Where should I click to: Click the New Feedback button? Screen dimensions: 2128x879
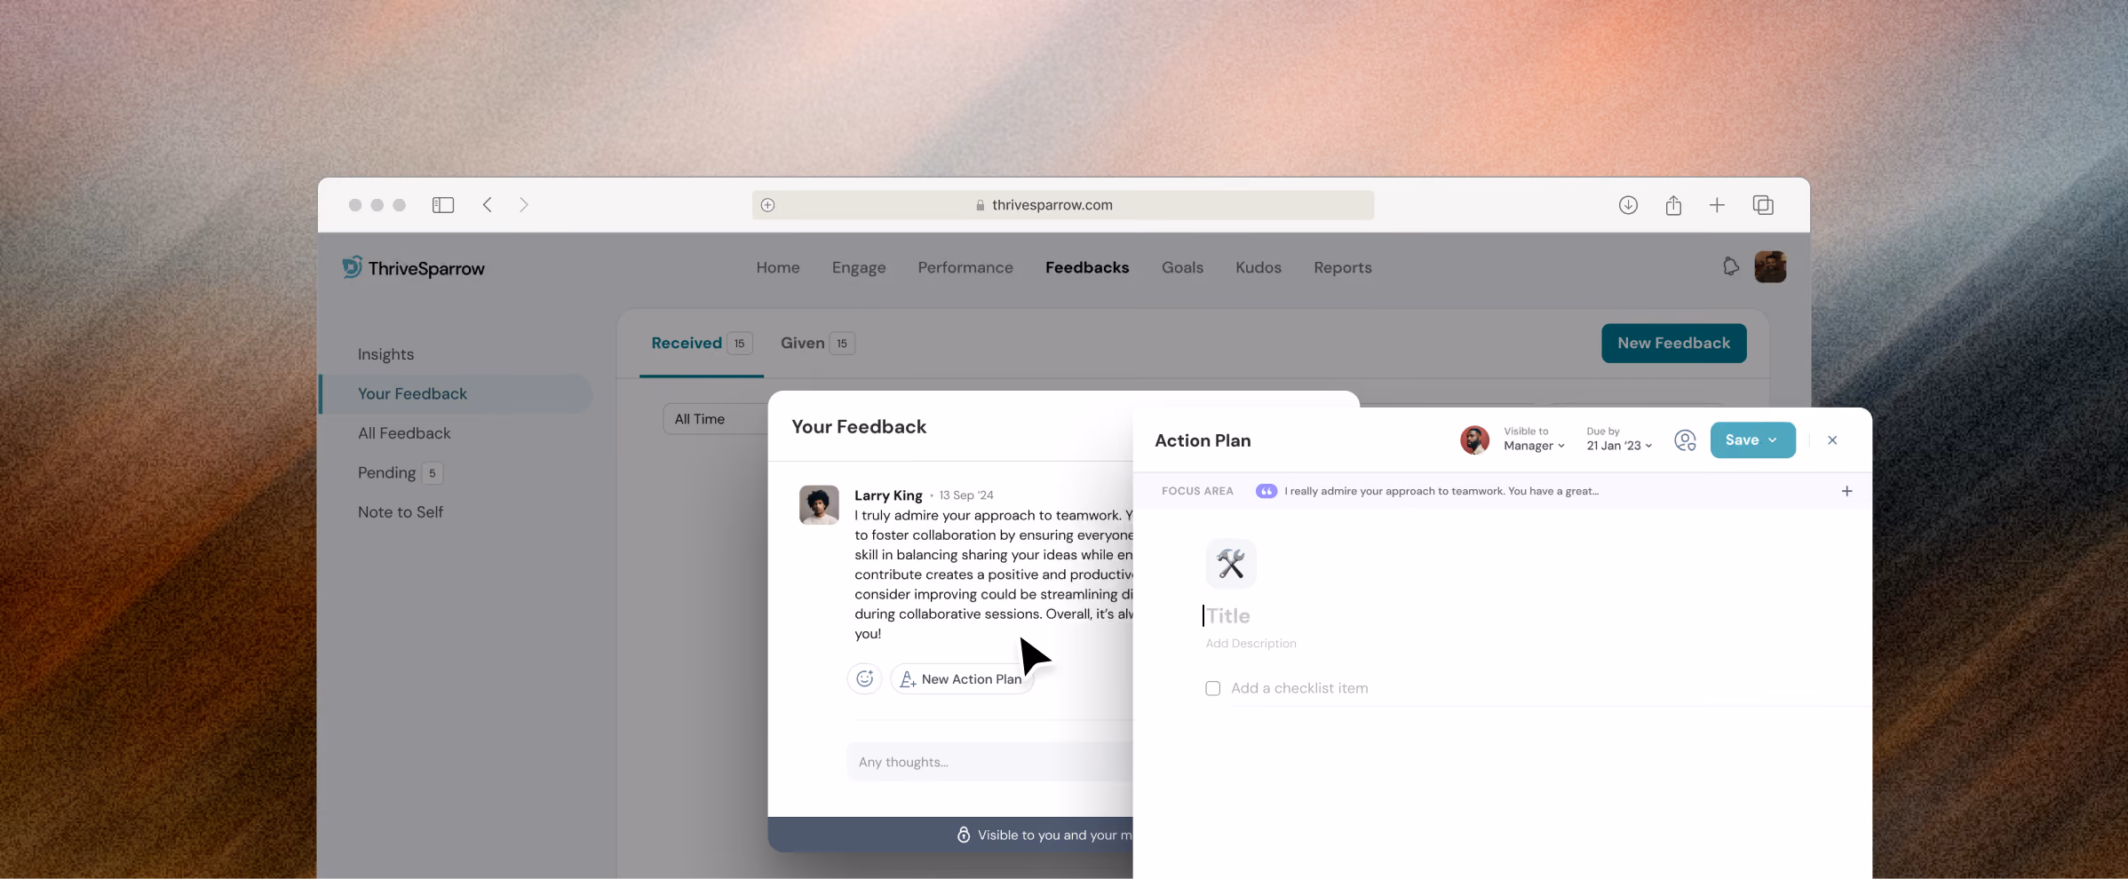(x=1674, y=343)
